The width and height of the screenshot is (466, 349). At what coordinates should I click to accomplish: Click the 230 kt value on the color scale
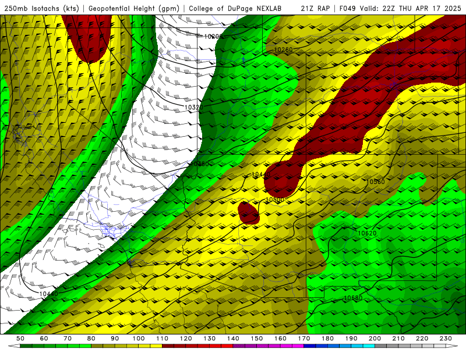click(446, 339)
